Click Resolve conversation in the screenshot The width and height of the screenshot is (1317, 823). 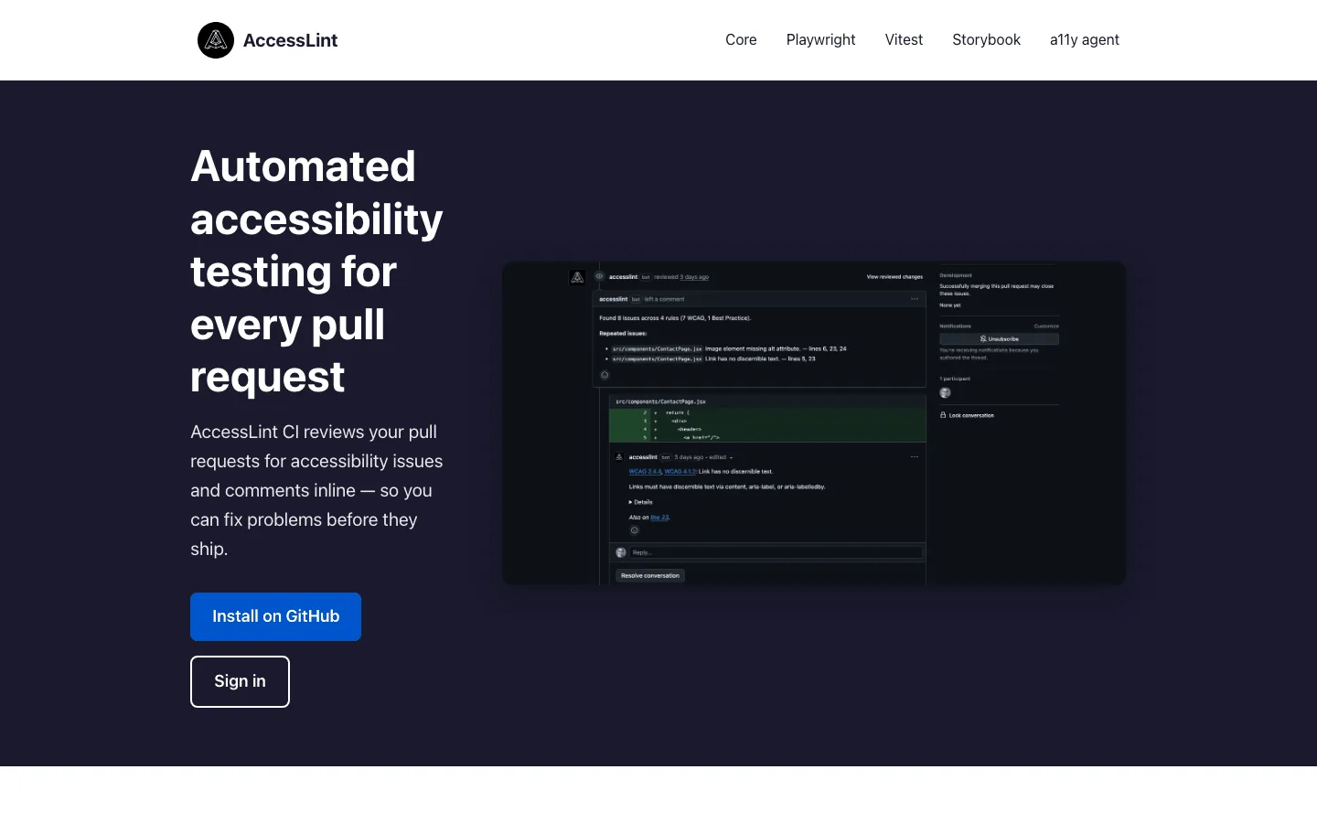(x=650, y=576)
